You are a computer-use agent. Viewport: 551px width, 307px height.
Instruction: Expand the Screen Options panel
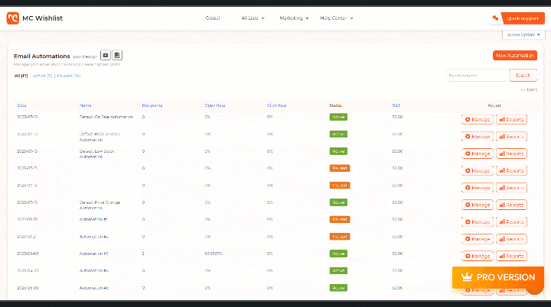click(x=523, y=34)
